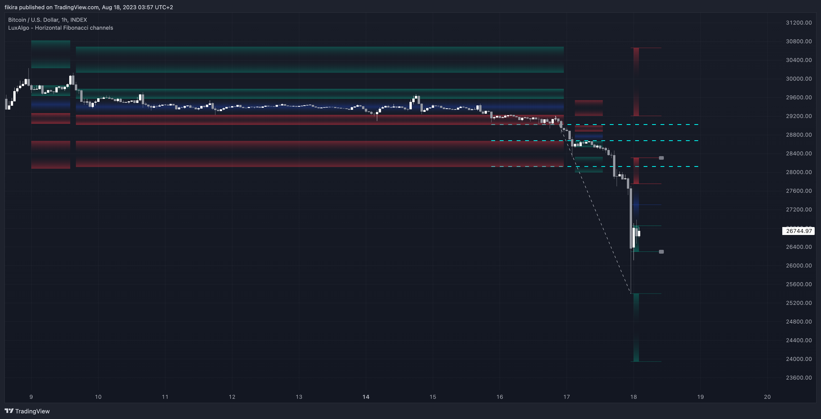Click the 30000.00 price axis label
The height and width of the screenshot is (419, 821).
[799, 79]
